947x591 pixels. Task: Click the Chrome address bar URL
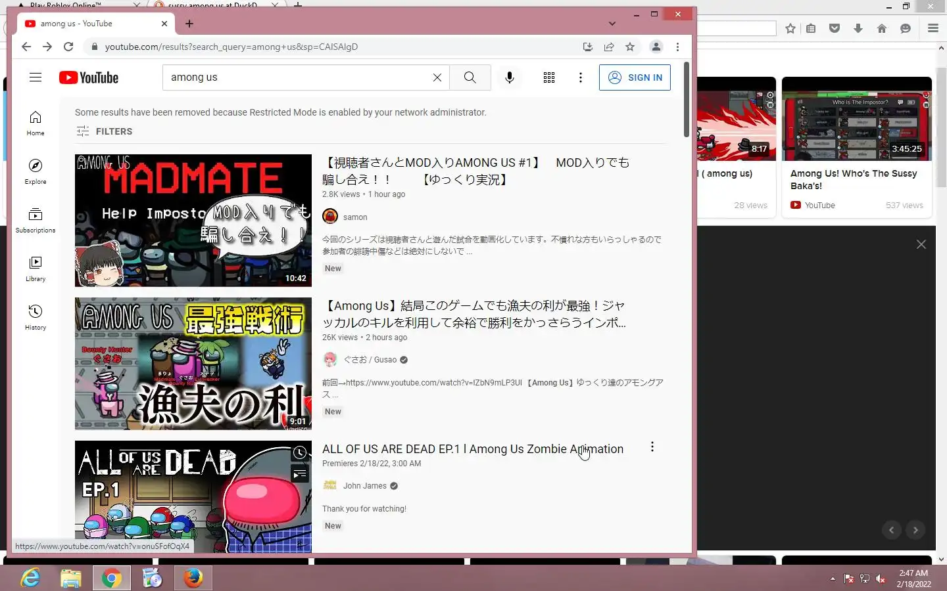point(231,47)
